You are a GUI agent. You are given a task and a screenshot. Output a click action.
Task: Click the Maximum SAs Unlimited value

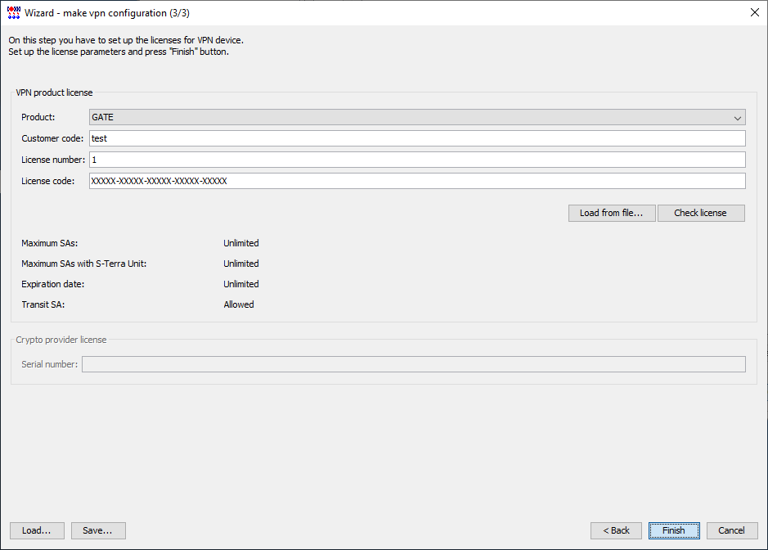[x=241, y=243]
